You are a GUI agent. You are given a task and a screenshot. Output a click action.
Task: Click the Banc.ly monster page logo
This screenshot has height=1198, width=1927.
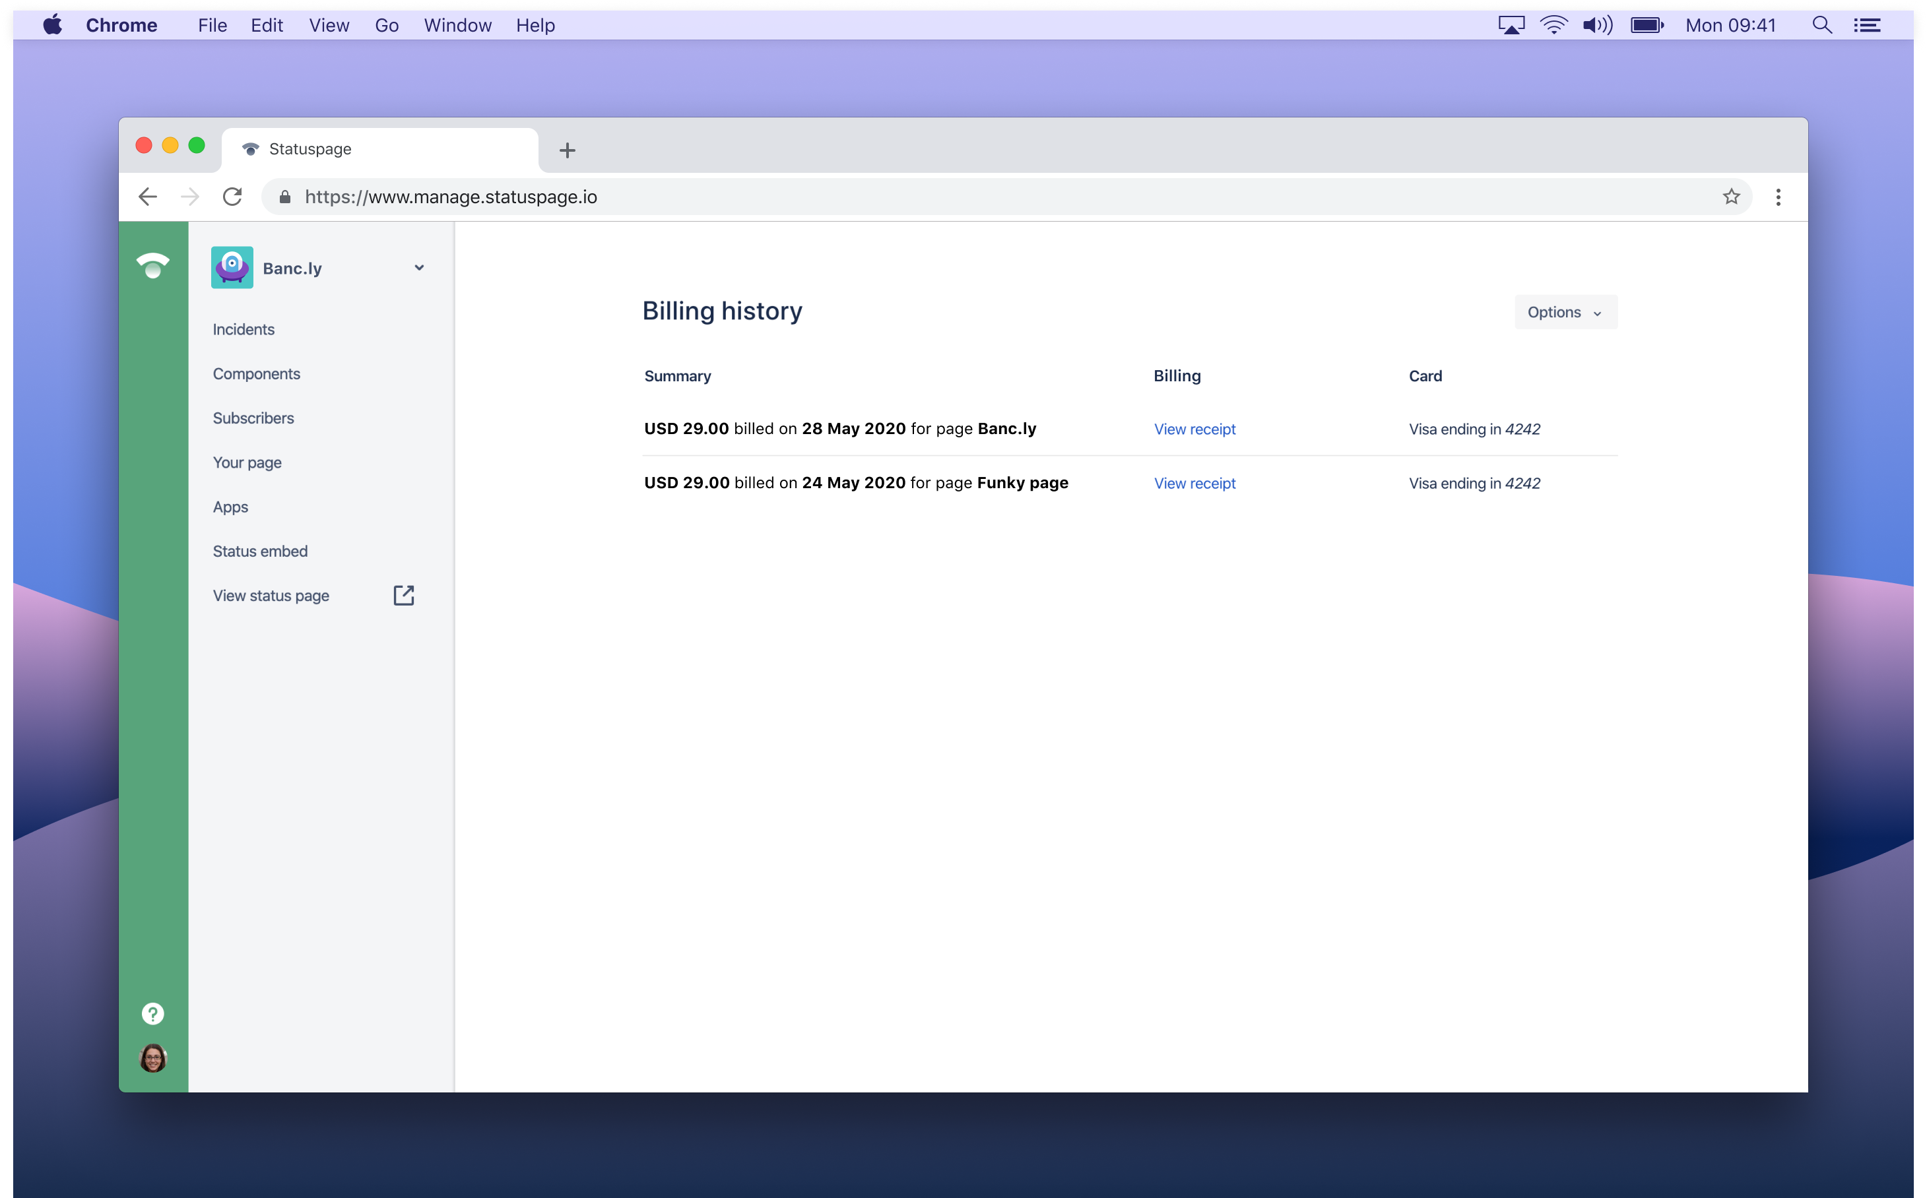(x=232, y=268)
